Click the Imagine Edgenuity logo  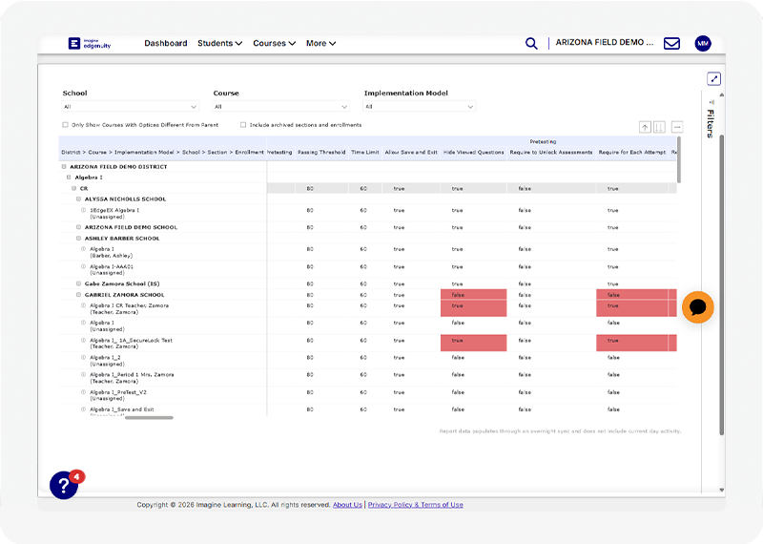click(88, 43)
